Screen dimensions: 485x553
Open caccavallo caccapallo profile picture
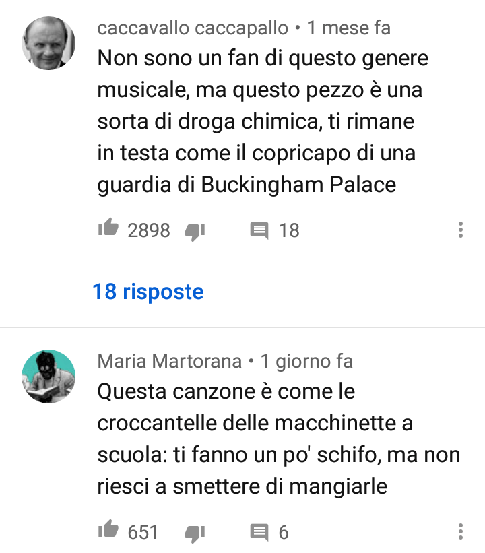(x=48, y=43)
